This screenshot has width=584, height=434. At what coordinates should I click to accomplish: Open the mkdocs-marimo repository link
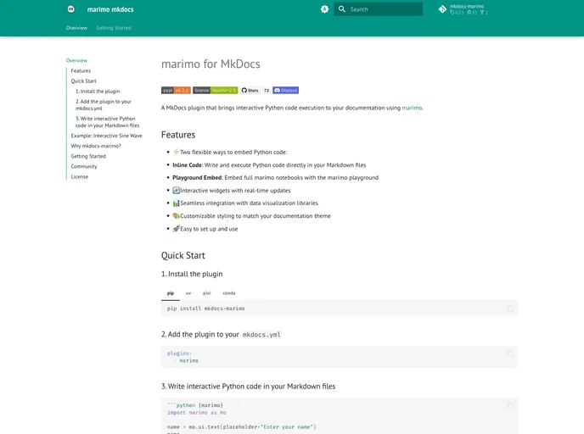point(463,9)
